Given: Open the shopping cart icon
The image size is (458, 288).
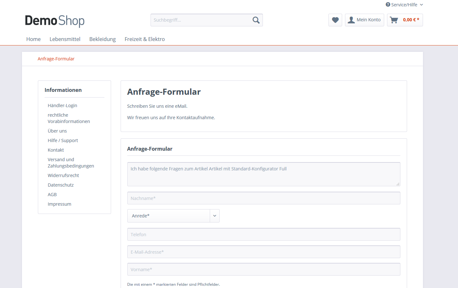Looking at the screenshot, I should [394, 20].
